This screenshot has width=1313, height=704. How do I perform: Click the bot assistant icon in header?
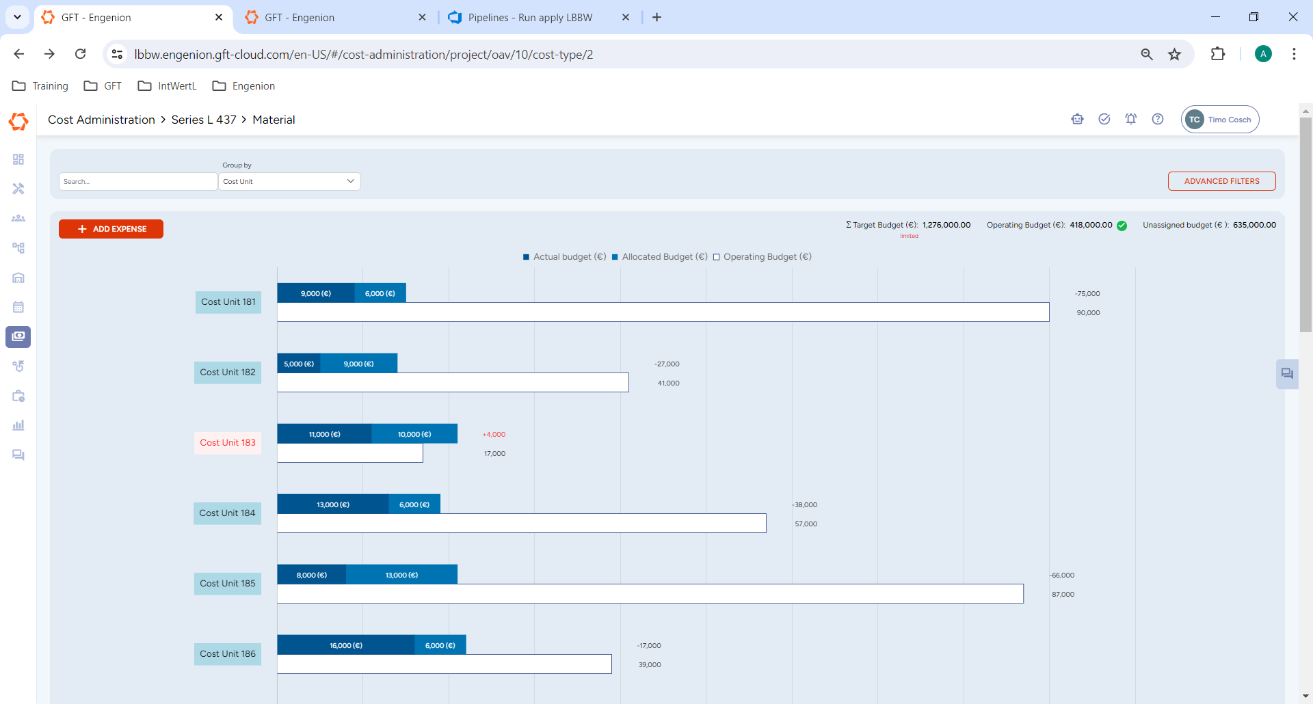tap(1078, 119)
